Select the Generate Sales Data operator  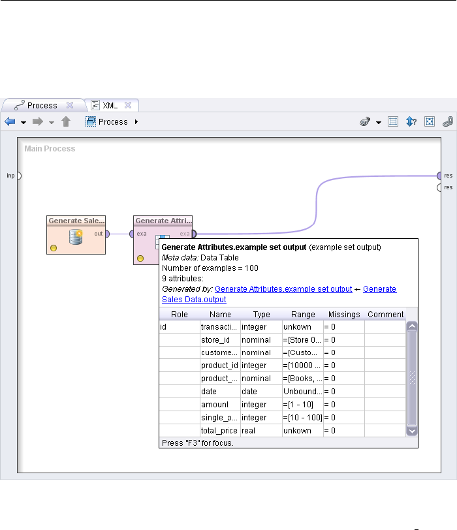click(76, 234)
